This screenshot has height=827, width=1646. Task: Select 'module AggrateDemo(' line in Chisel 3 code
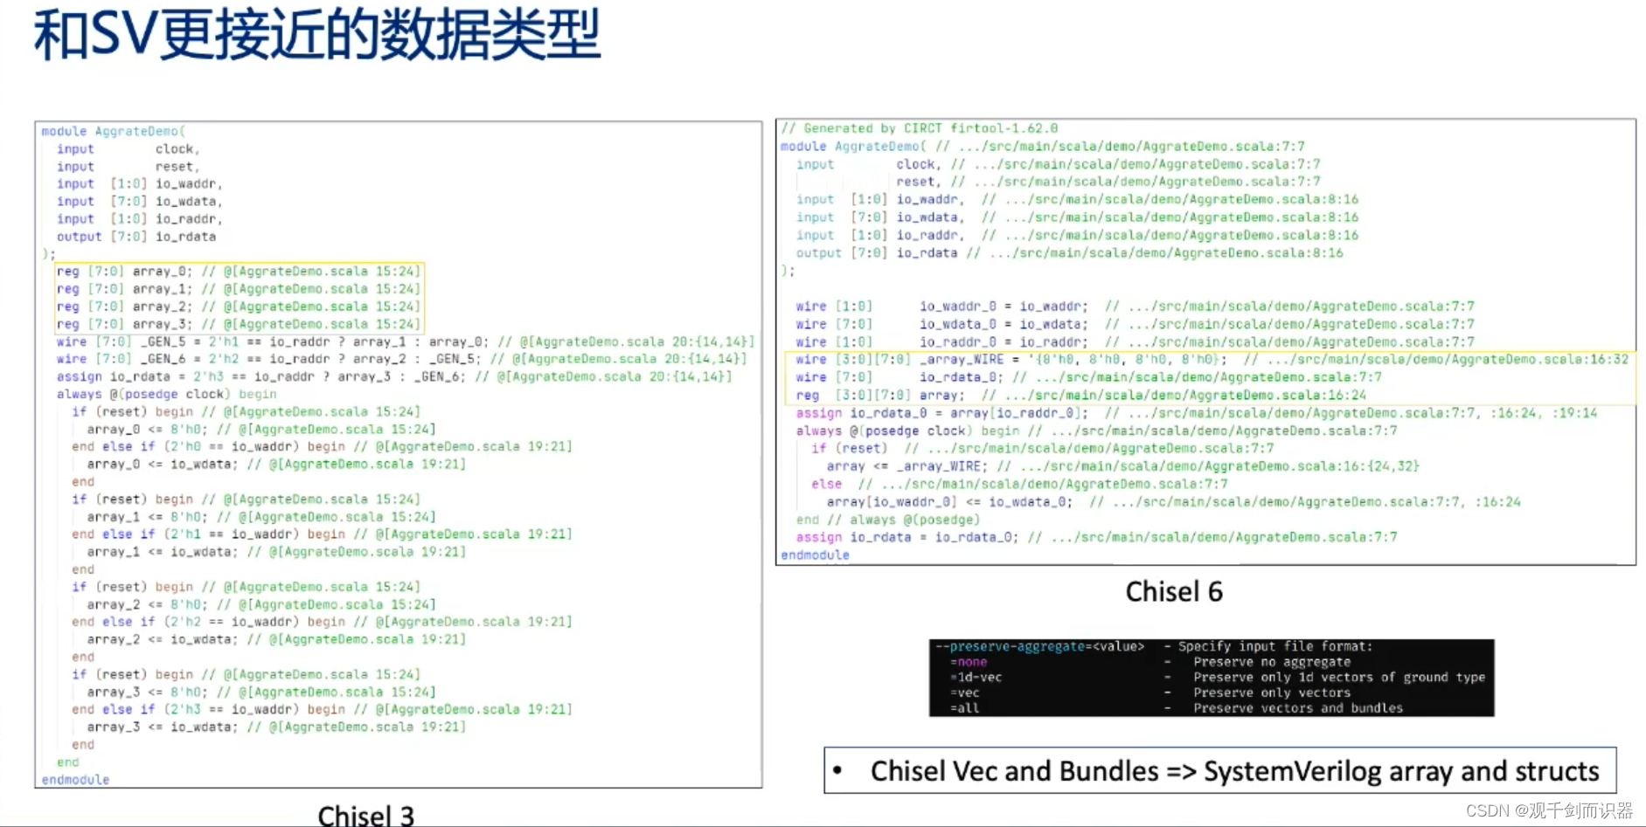[x=114, y=131]
